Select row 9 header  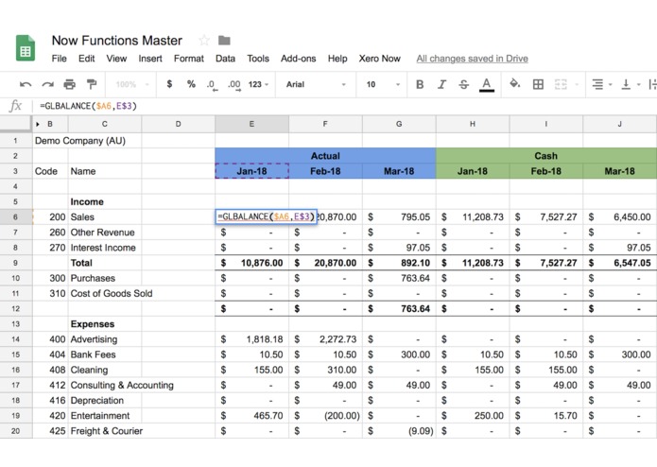[x=15, y=263]
